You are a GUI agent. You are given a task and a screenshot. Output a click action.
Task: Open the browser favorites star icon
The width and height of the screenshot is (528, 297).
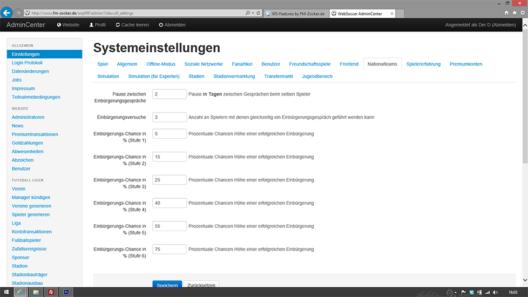tap(514, 12)
